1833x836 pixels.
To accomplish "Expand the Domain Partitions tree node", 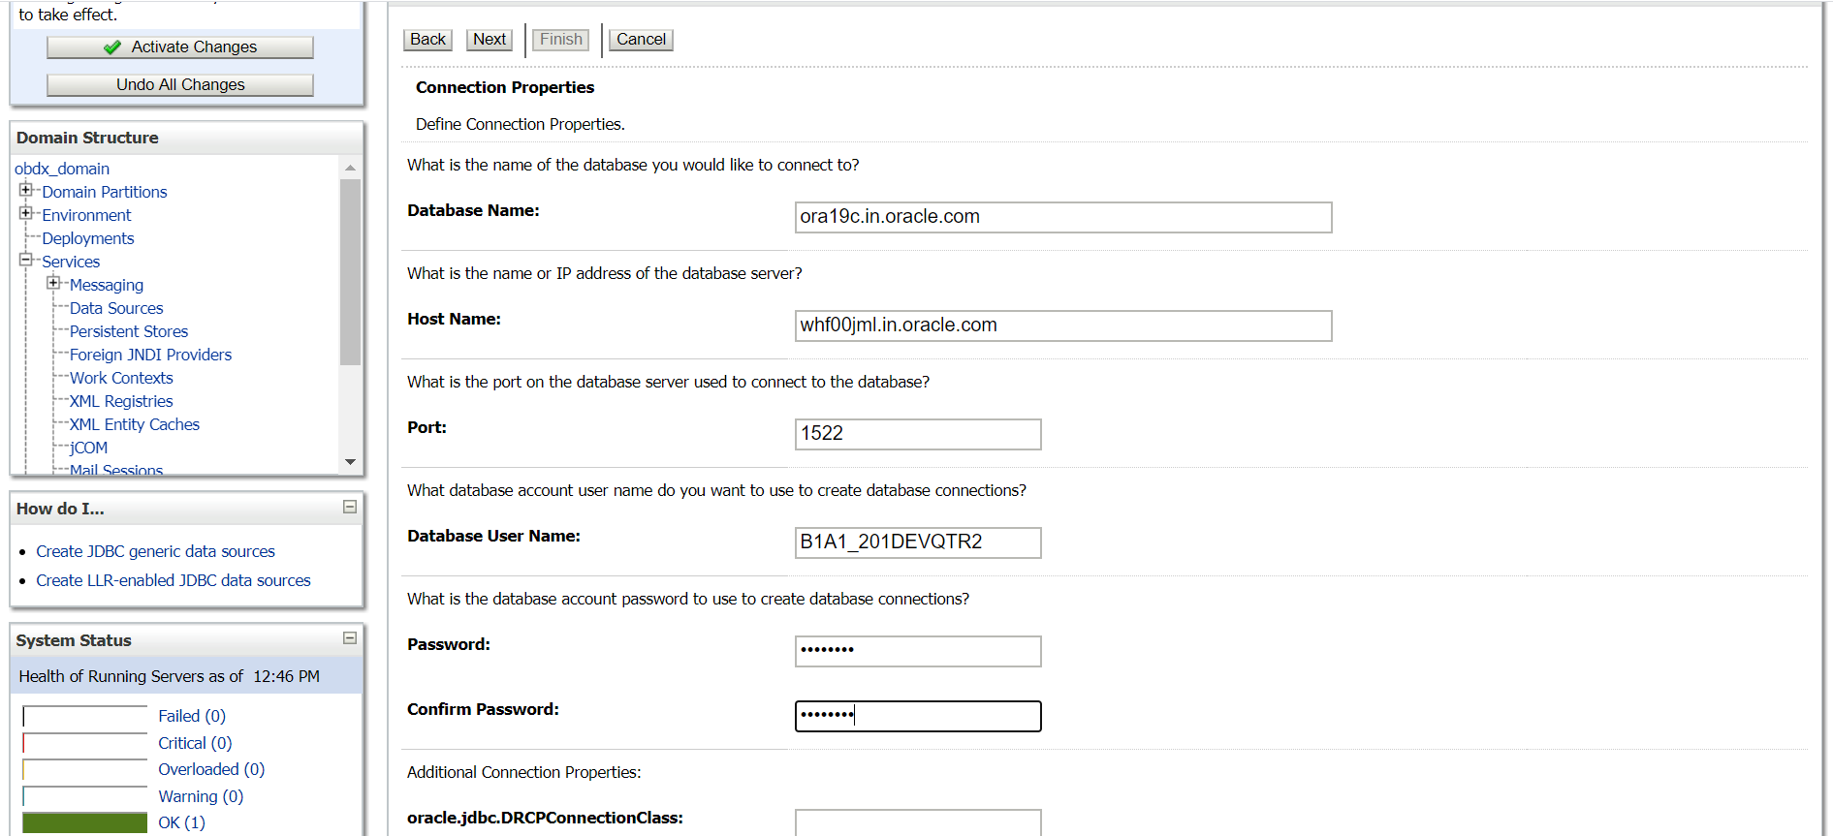I will pyautogui.click(x=26, y=190).
